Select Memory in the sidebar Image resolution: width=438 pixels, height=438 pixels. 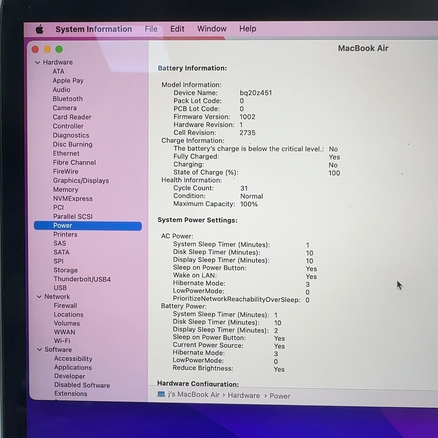pyautogui.click(x=66, y=190)
